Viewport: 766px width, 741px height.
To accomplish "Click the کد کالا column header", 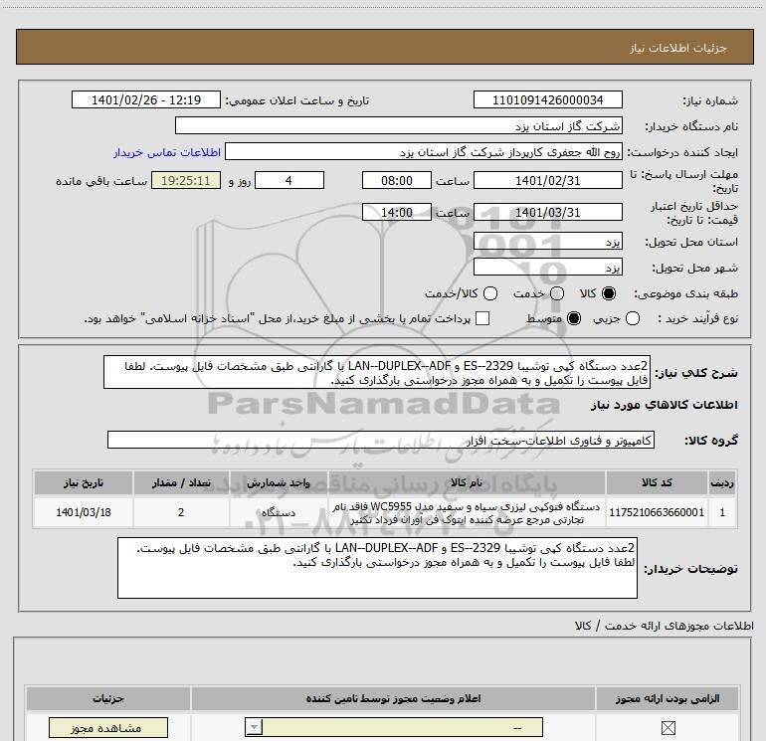I will [x=657, y=483].
